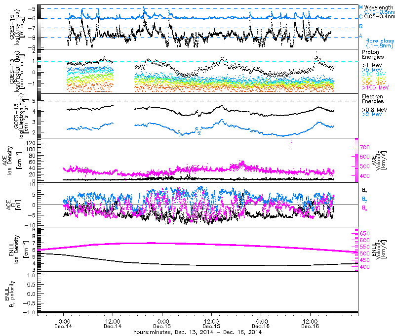Click the '>30 MeV' proton legend label

coord(374,79)
